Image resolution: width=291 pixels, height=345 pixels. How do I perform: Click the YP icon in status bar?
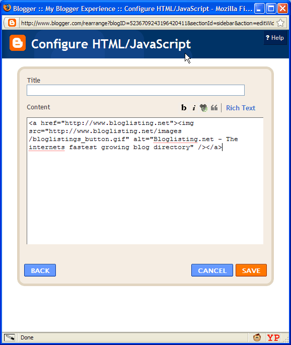tap(273, 337)
